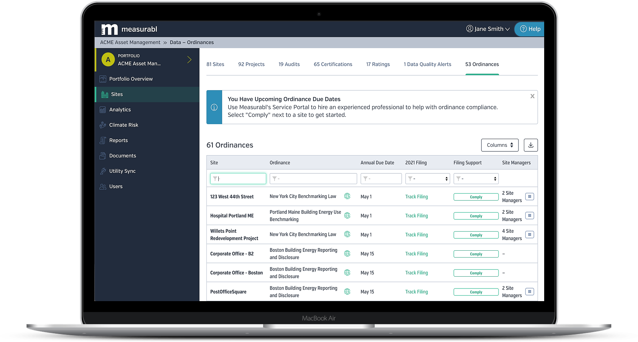Click the PostOfficeSquare site name
Viewport: 638px width, 342px height.
[228, 292]
